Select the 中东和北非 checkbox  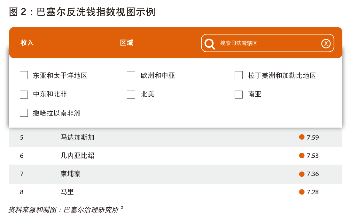(x=24, y=94)
